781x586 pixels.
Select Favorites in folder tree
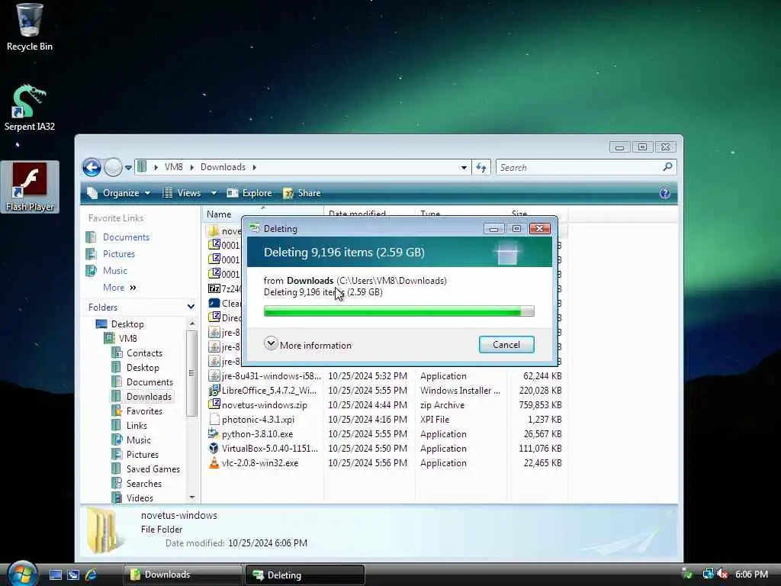coord(137,411)
